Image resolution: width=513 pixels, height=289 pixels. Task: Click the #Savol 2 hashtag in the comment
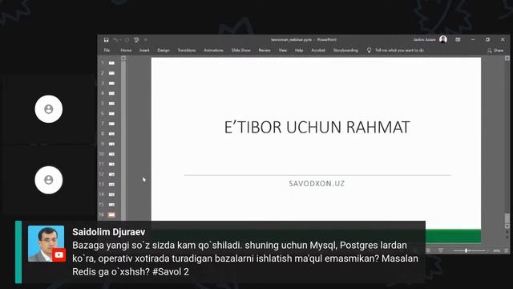coord(171,271)
